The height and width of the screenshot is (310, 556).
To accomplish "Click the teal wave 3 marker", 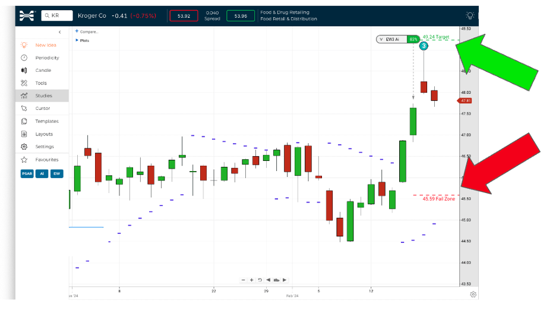I will coord(424,46).
